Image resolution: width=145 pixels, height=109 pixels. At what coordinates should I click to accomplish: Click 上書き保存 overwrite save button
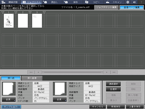pyautogui.click(x=135, y=107)
